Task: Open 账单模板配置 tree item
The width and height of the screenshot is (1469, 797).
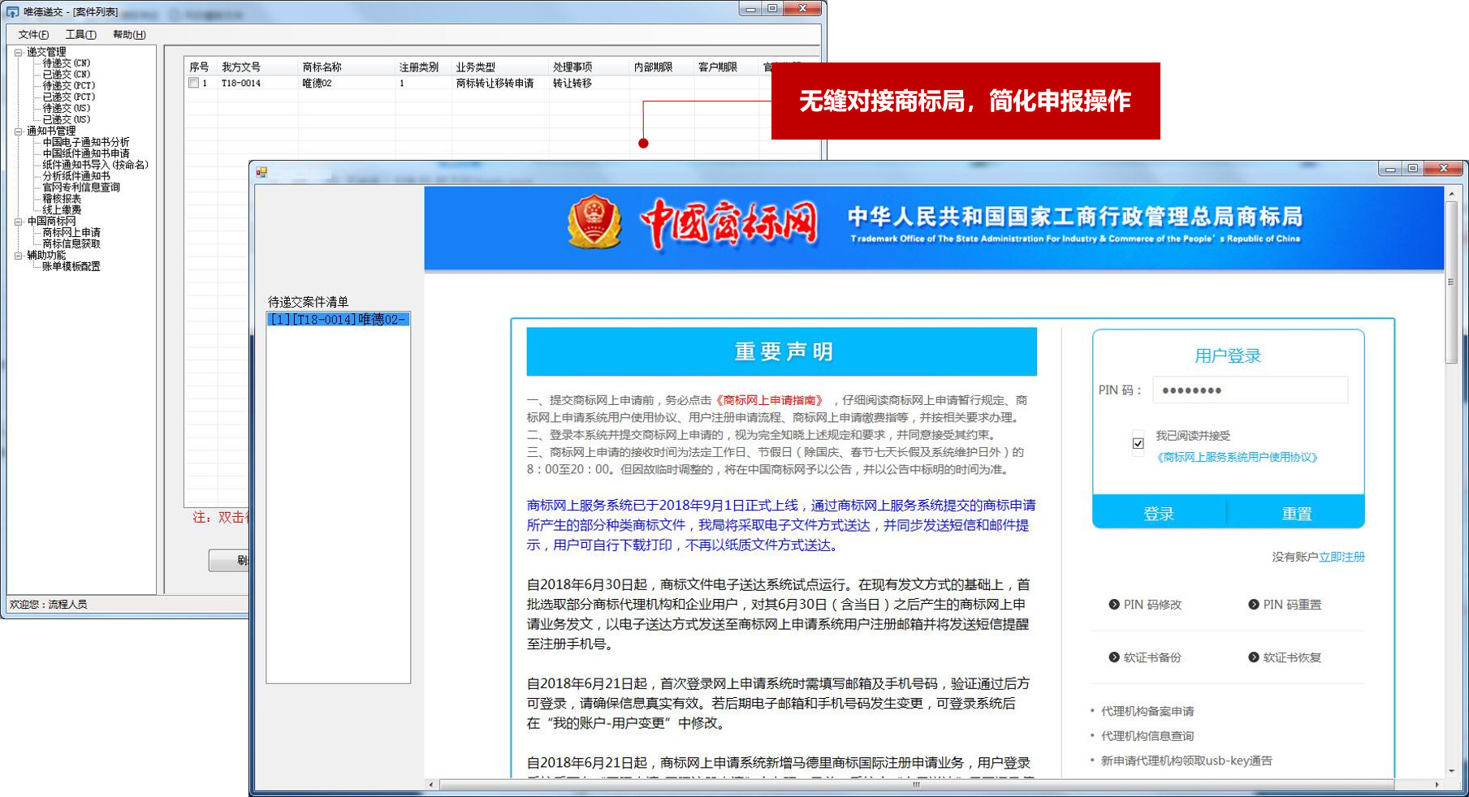Action: pyautogui.click(x=71, y=267)
